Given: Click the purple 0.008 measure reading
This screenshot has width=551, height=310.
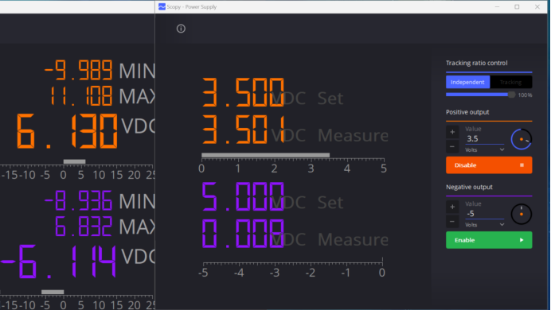Looking at the screenshot, I should [x=243, y=234].
